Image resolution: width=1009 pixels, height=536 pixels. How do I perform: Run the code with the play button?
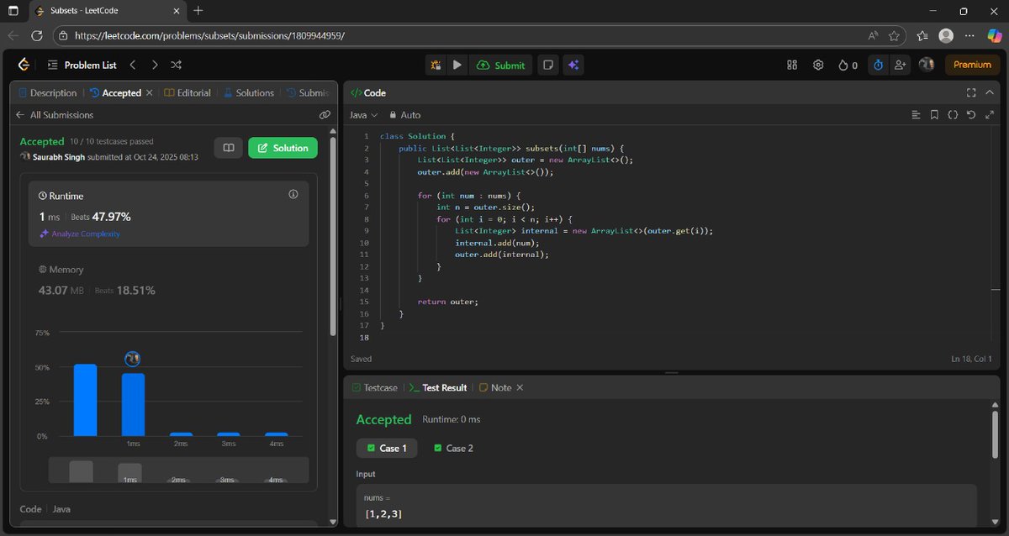457,65
